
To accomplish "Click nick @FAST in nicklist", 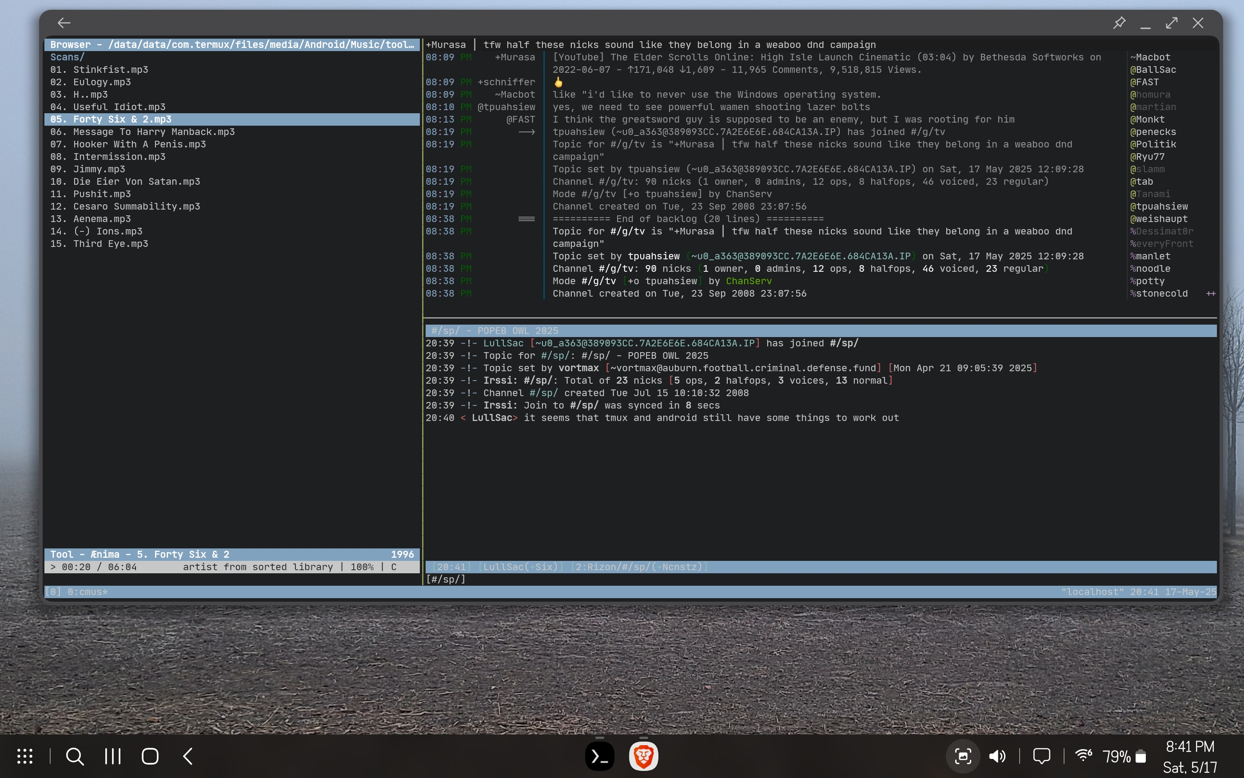I will point(1144,82).
